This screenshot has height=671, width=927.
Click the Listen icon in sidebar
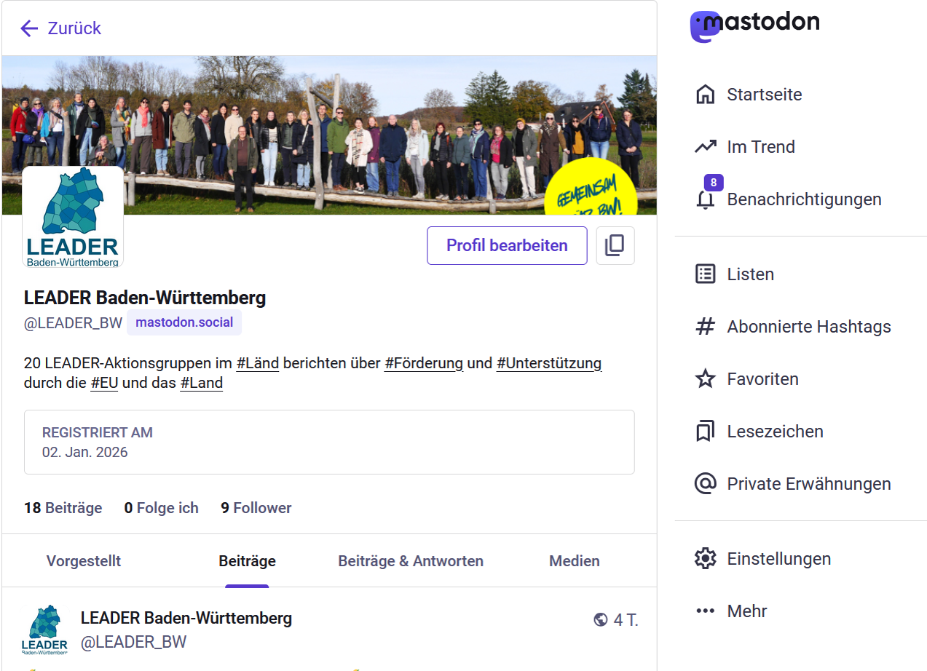705,274
